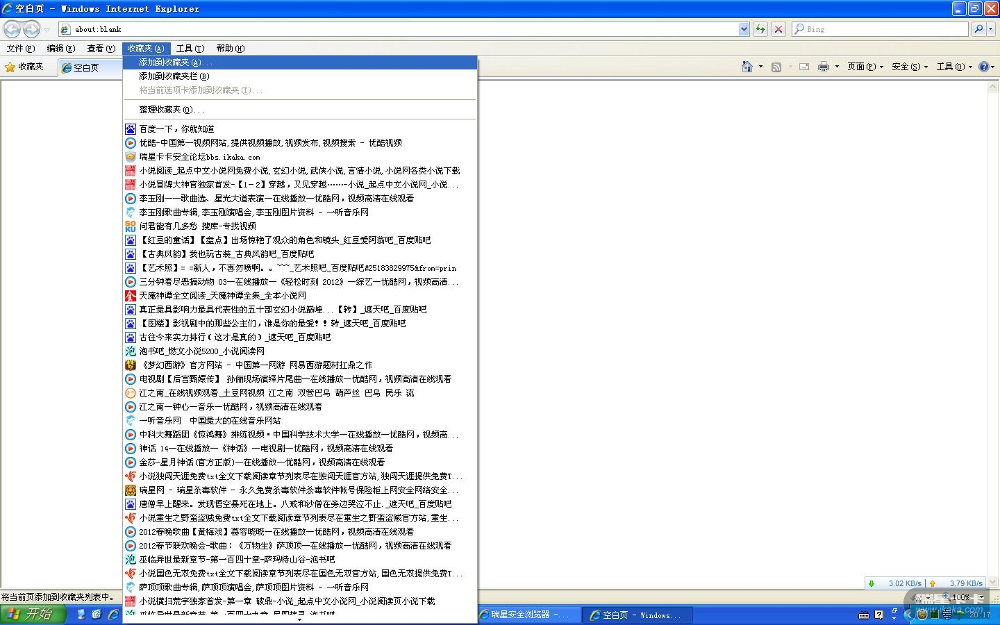Click the keyboard icon in the system tray
1000x625 pixels.
(864, 615)
